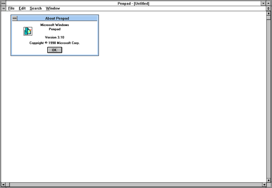
Task: Click the Penpad - [Untitled] title bar
Action: (x=133, y=3)
